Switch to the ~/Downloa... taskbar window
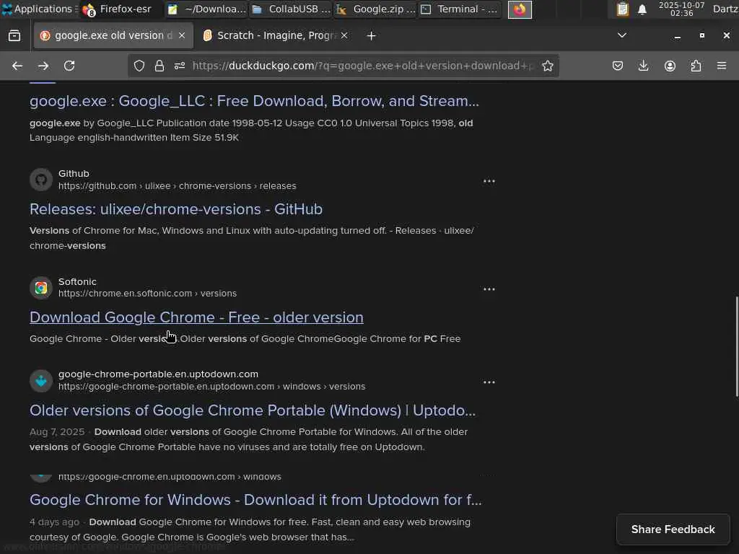 [207, 9]
